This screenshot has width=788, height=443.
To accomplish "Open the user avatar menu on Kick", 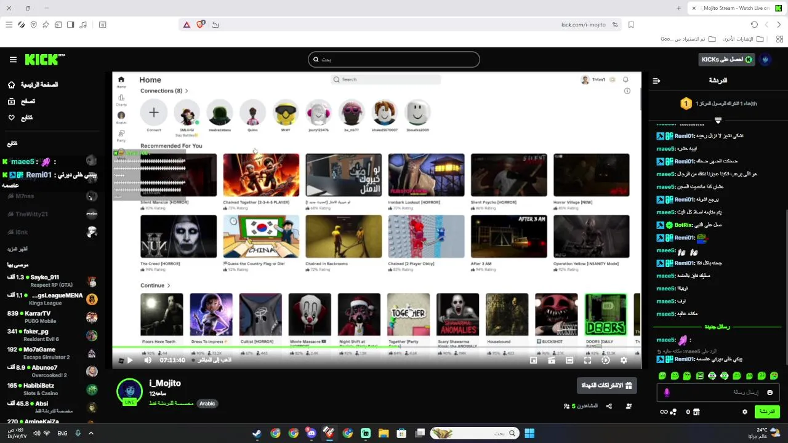I will pyautogui.click(x=765, y=60).
